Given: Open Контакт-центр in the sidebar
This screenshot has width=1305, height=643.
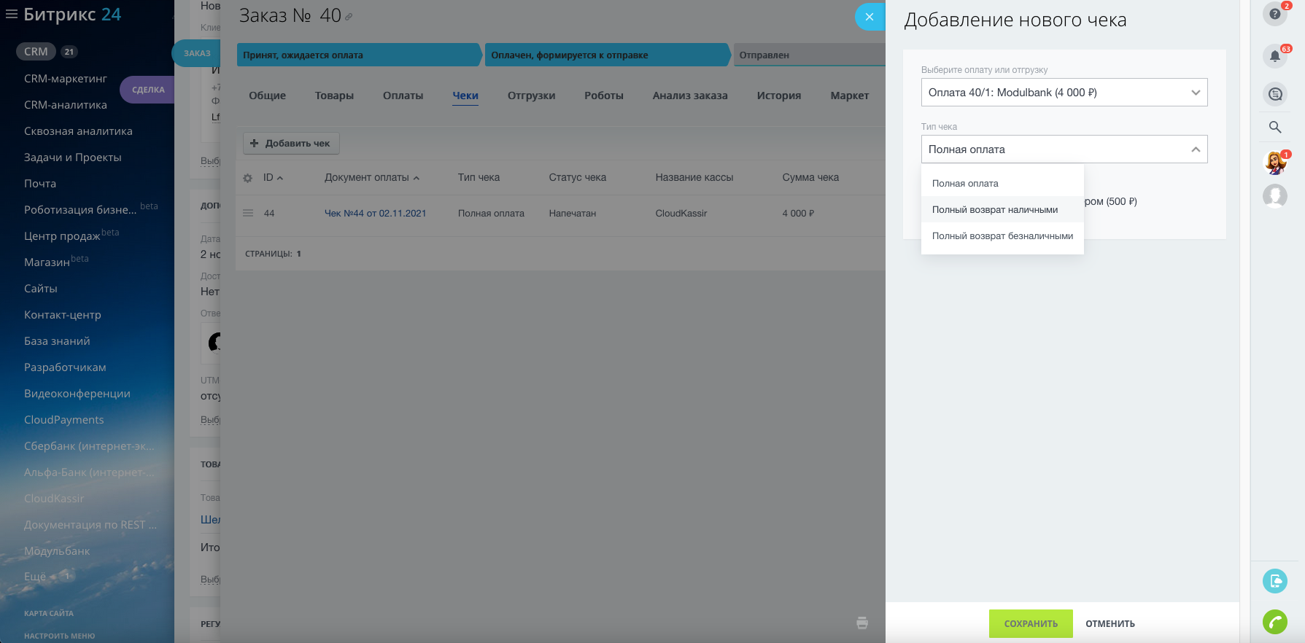Looking at the screenshot, I should point(63,315).
